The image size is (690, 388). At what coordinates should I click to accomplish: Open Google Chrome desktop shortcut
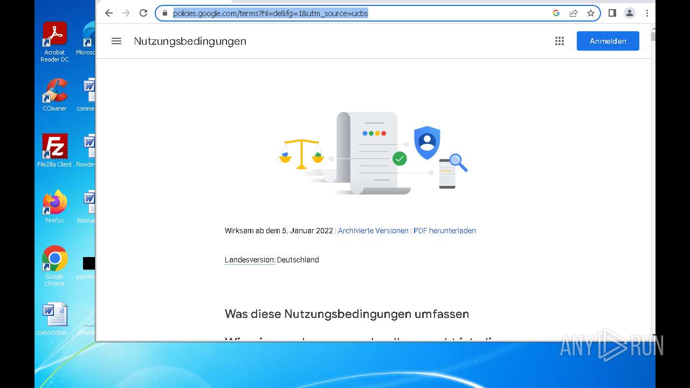[x=54, y=266]
